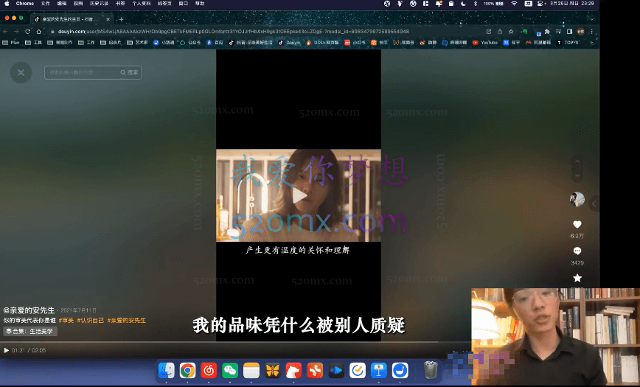The image size is (640, 387).
Task: Open Bluetooth status in menu bar
Action: (476, 3)
